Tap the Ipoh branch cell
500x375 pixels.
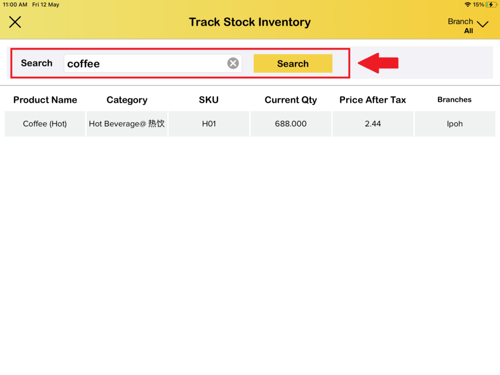[454, 124]
